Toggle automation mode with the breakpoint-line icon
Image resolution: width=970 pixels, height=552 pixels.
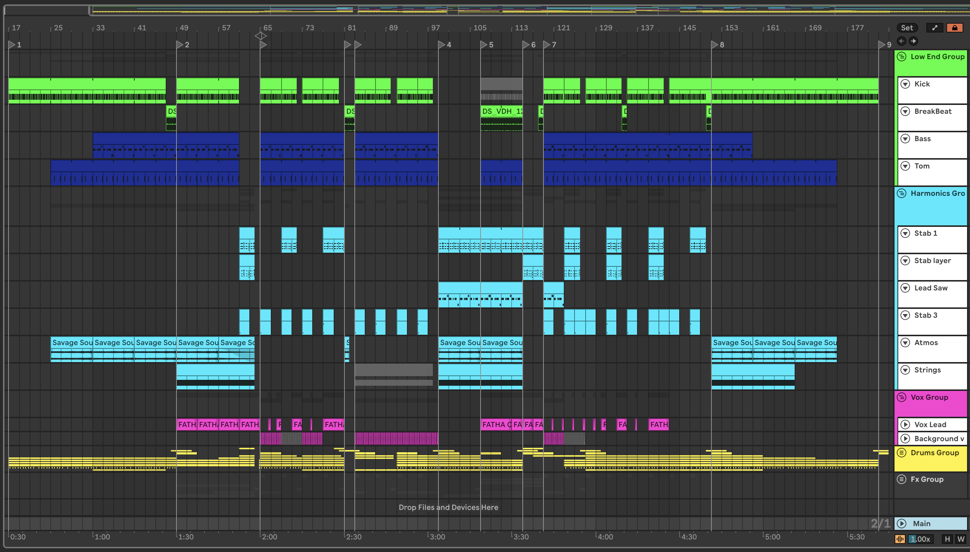934,28
